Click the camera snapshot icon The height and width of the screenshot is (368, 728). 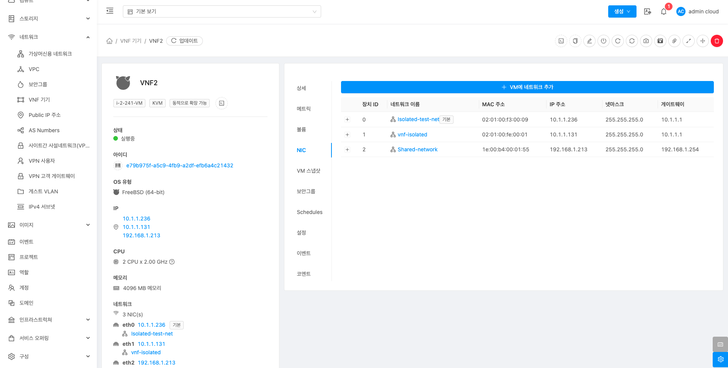[646, 41]
